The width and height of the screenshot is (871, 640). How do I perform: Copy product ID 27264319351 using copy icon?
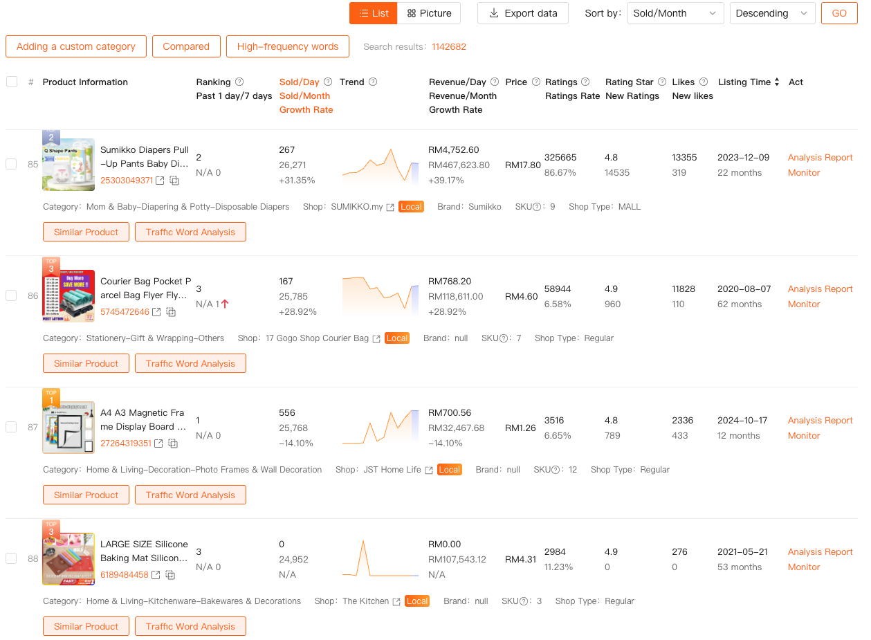tap(173, 444)
